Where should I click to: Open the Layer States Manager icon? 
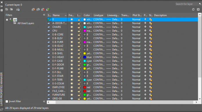point(18,9)
